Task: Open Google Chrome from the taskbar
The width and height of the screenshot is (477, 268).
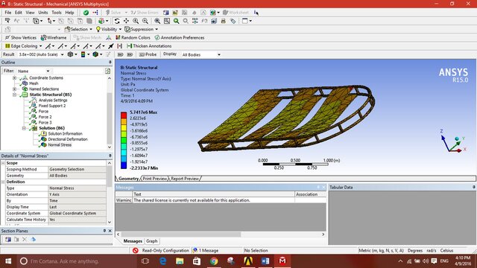Action: click(x=214, y=261)
